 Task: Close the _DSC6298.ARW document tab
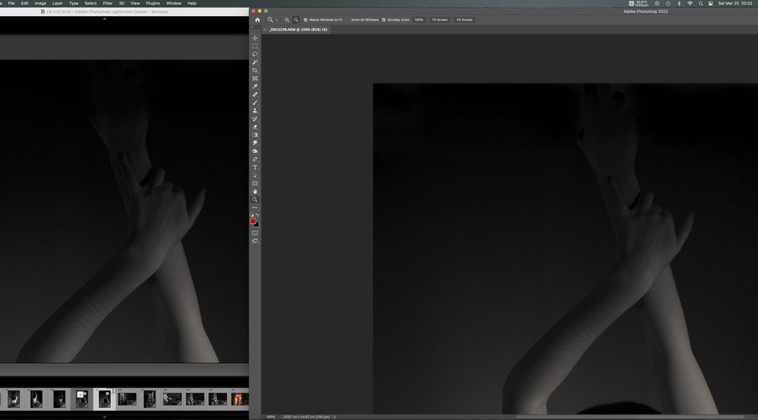(x=265, y=30)
